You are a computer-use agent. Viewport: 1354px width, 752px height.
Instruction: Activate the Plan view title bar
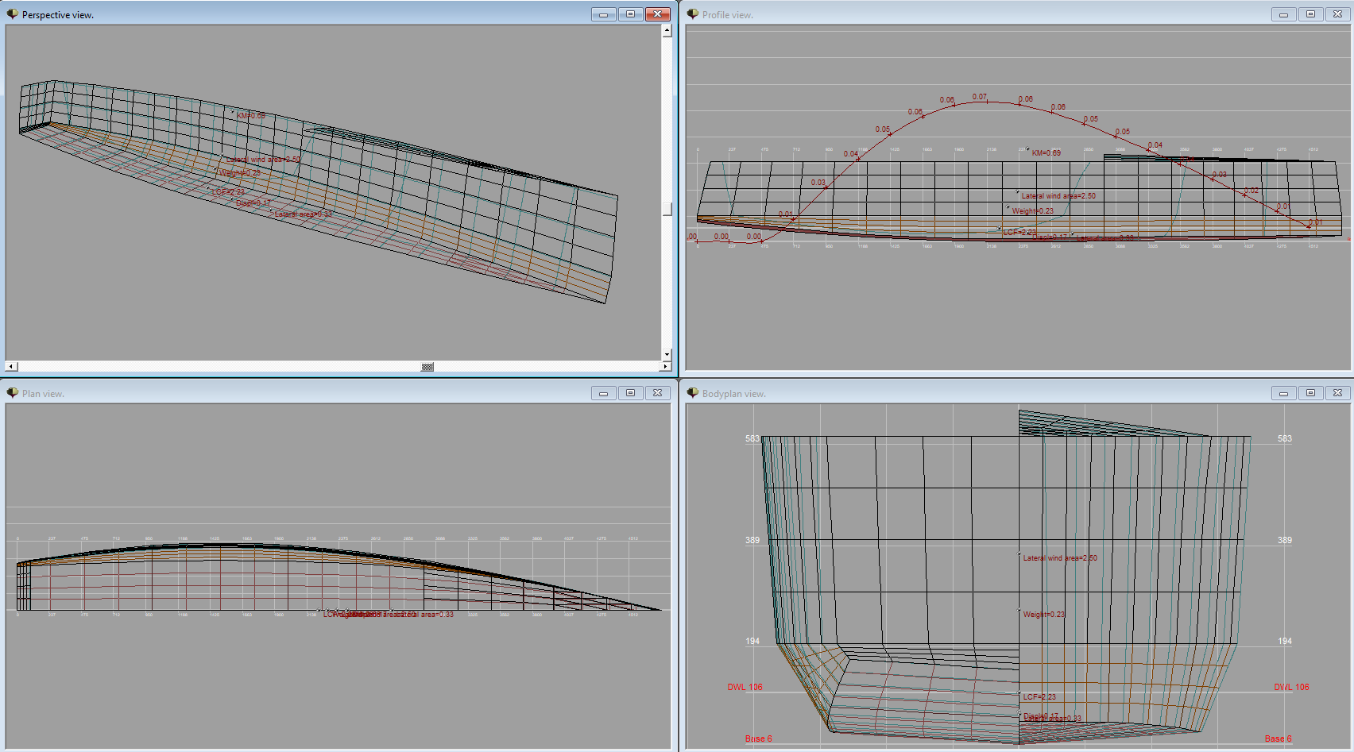point(318,393)
